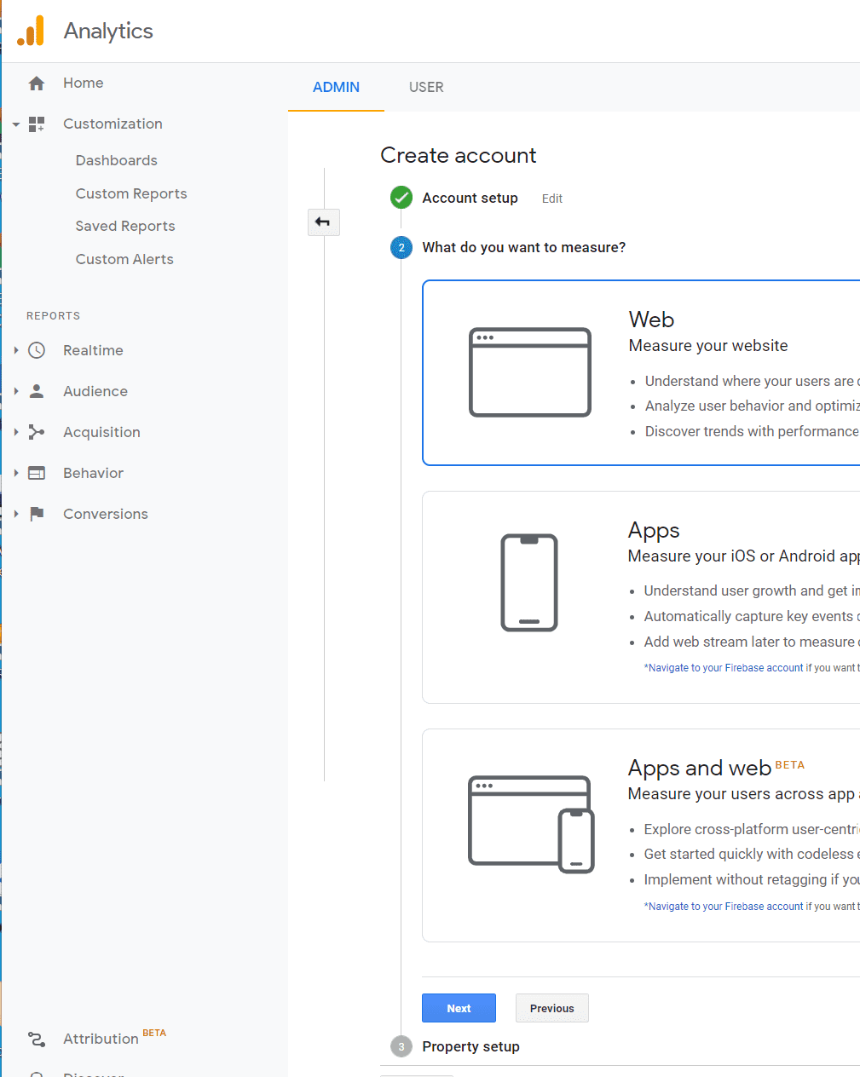Click the Audience label
Image resolution: width=860 pixels, height=1077 pixels.
(x=95, y=391)
